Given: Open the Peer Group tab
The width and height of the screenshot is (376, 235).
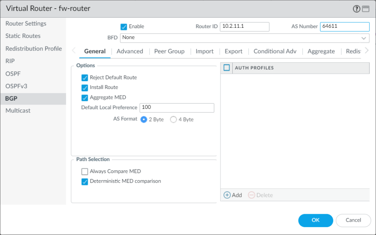Looking at the screenshot, I should [x=169, y=51].
